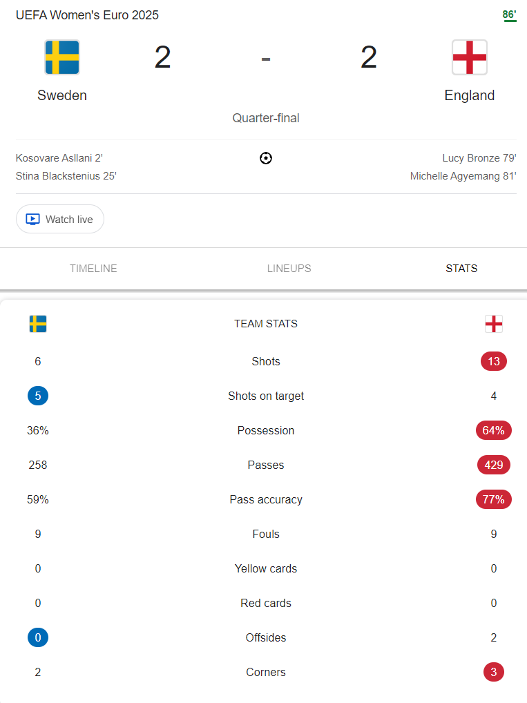Click the large England flag icon
Image resolution: width=527 pixels, height=703 pixels.
point(470,57)
